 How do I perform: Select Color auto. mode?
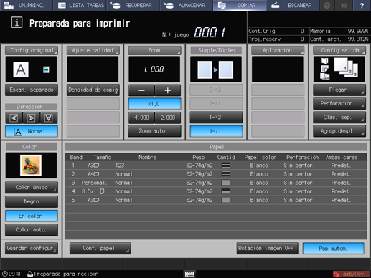point(32,230)
